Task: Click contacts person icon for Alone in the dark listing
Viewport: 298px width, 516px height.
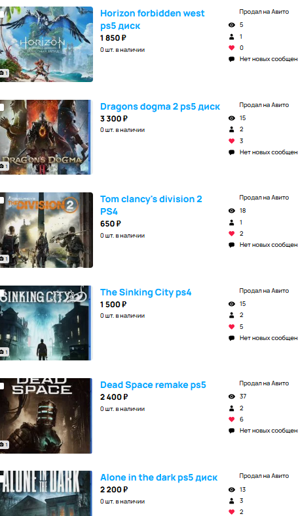Action: (x=232, y=501)
